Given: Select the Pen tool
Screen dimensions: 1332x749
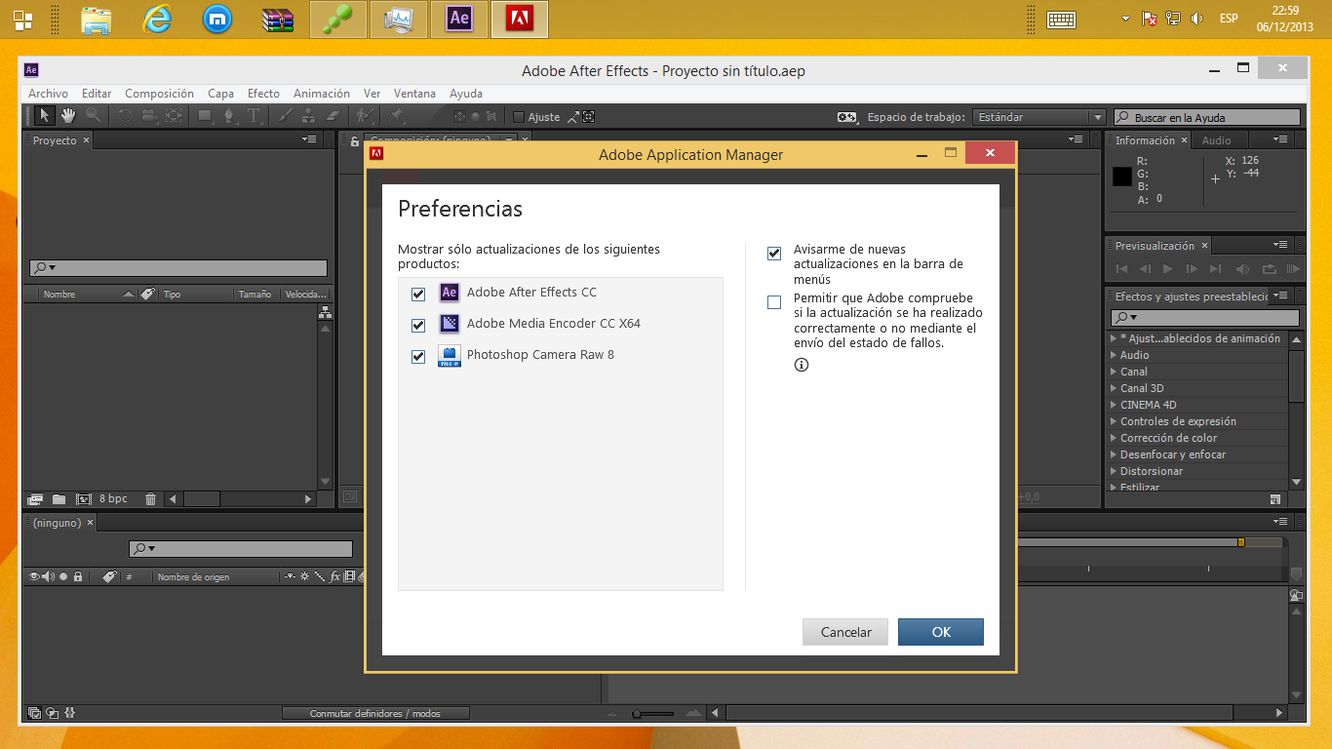Looking at the screenshot, I should 229,116.
